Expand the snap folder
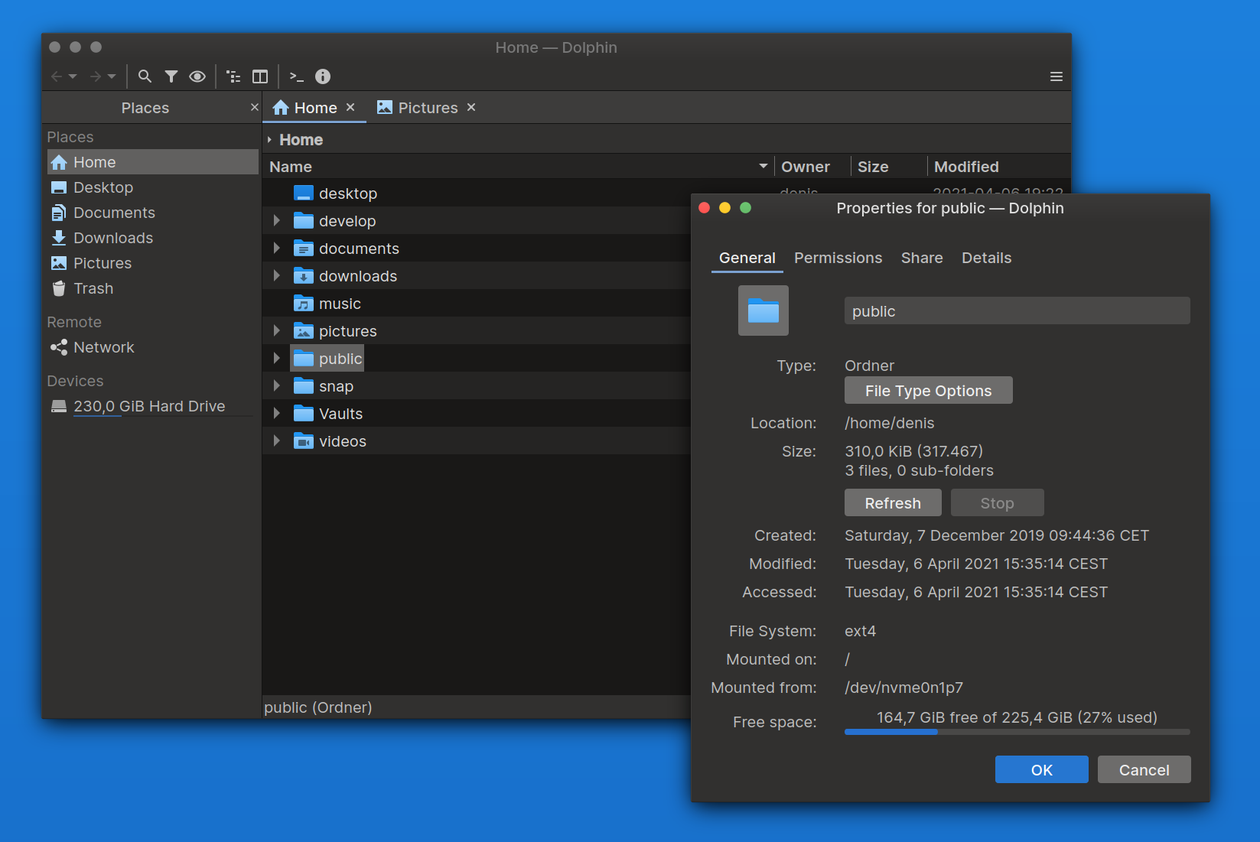The width and height of the screenshot is (1260, 842). pos(277,386)
